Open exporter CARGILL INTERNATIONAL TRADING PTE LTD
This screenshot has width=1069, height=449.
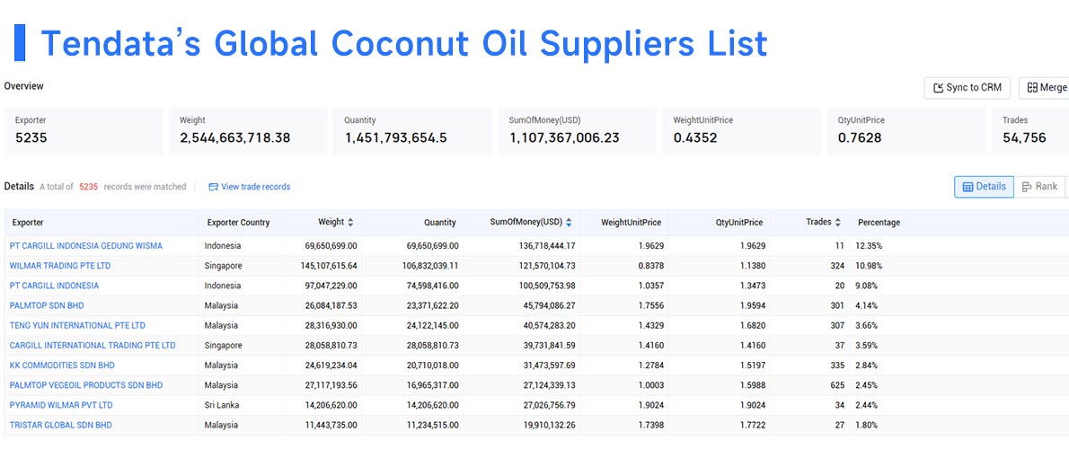click(93, 346)
